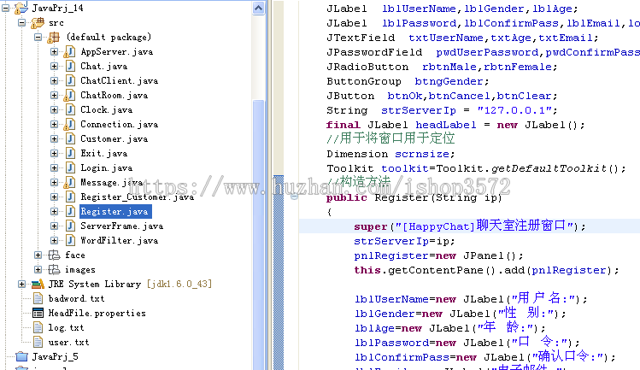
Task: Click the src source folder icon
Action: (38, 22)
